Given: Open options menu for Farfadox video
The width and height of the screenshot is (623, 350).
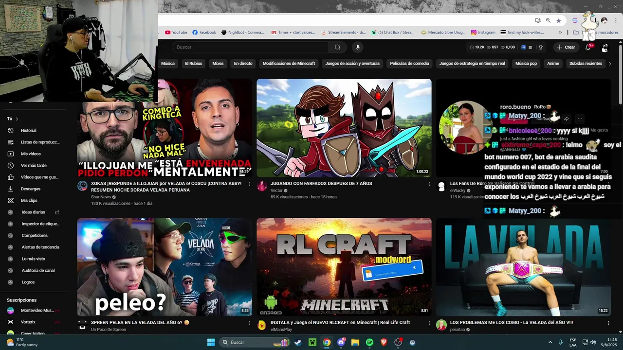Looking at the screenshot, I should [x=429, y=184].
